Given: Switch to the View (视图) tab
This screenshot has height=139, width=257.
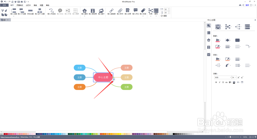Looking at the screenshot, I should [41, 5].
